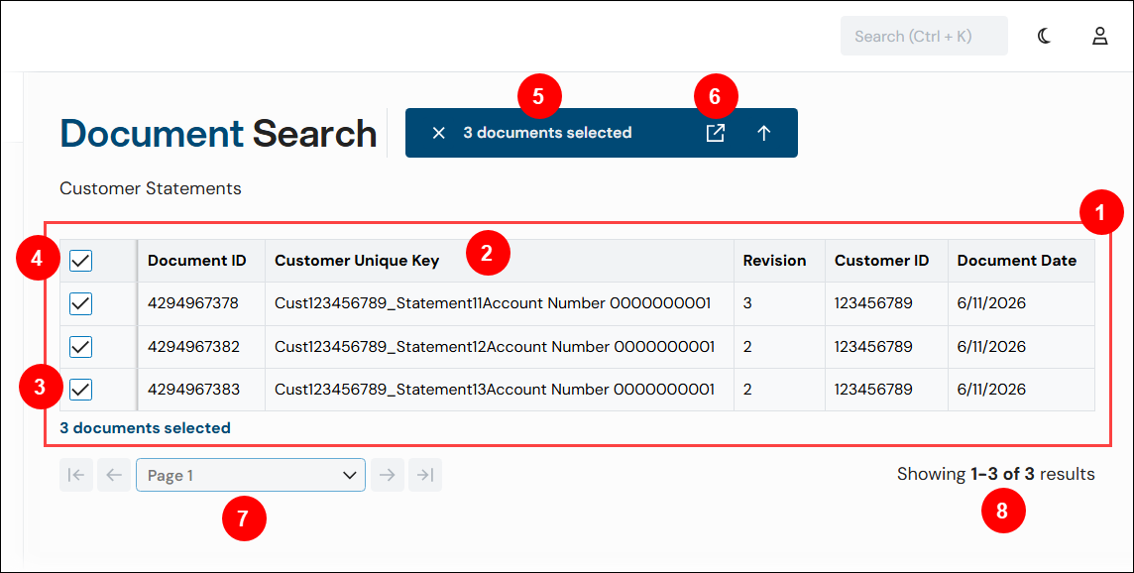This screenshot has height=573, width=1134.
Task: Open the user profile icon
Action: click(1099, 36)
